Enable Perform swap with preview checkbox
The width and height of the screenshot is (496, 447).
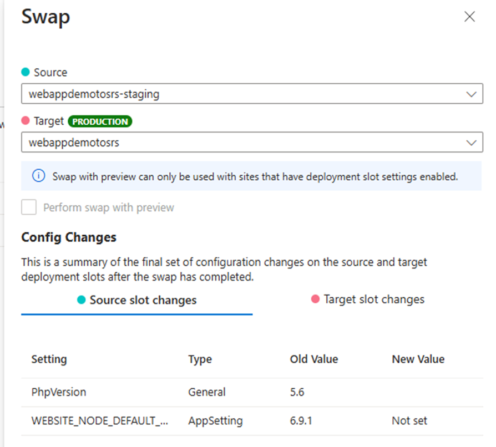pyautogui.click(x=29, y=207)
